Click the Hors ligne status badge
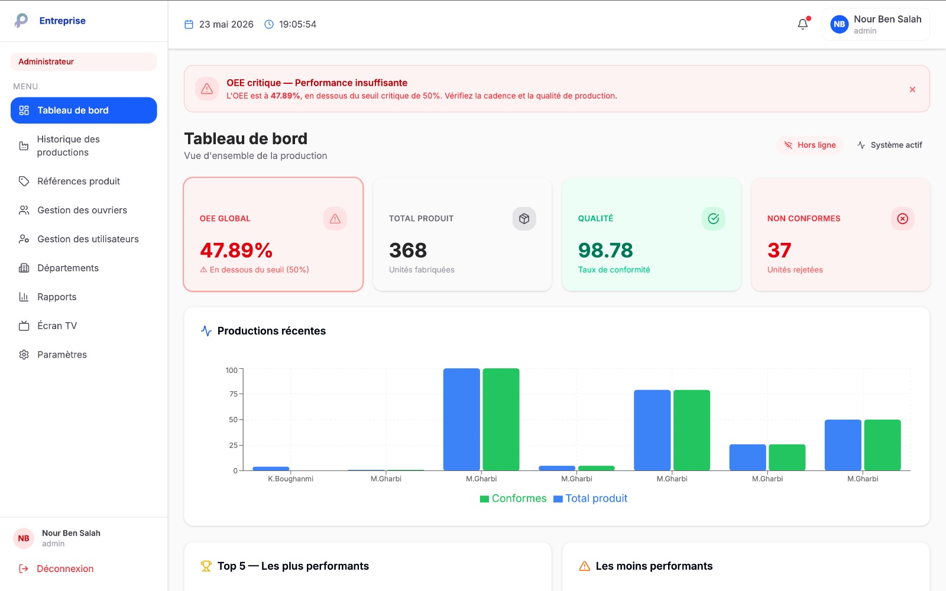The width and height of the screenshot is (946, 591). point(810,145)
